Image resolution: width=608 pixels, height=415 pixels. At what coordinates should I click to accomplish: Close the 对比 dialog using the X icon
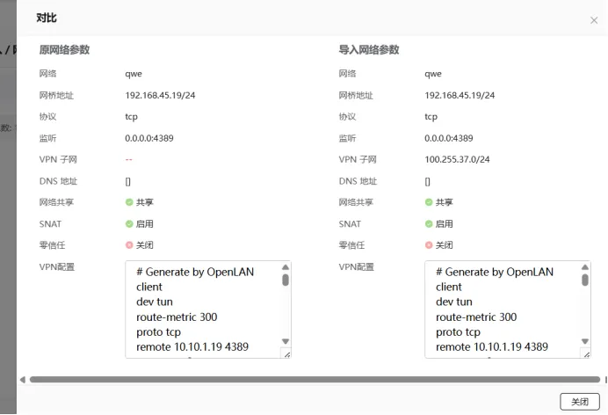(594, 19)
